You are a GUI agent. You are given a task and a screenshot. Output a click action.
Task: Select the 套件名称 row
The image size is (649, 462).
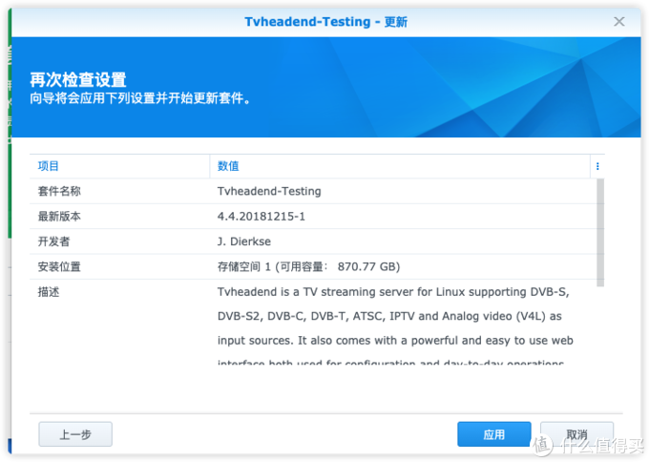(x=313, y=191)
